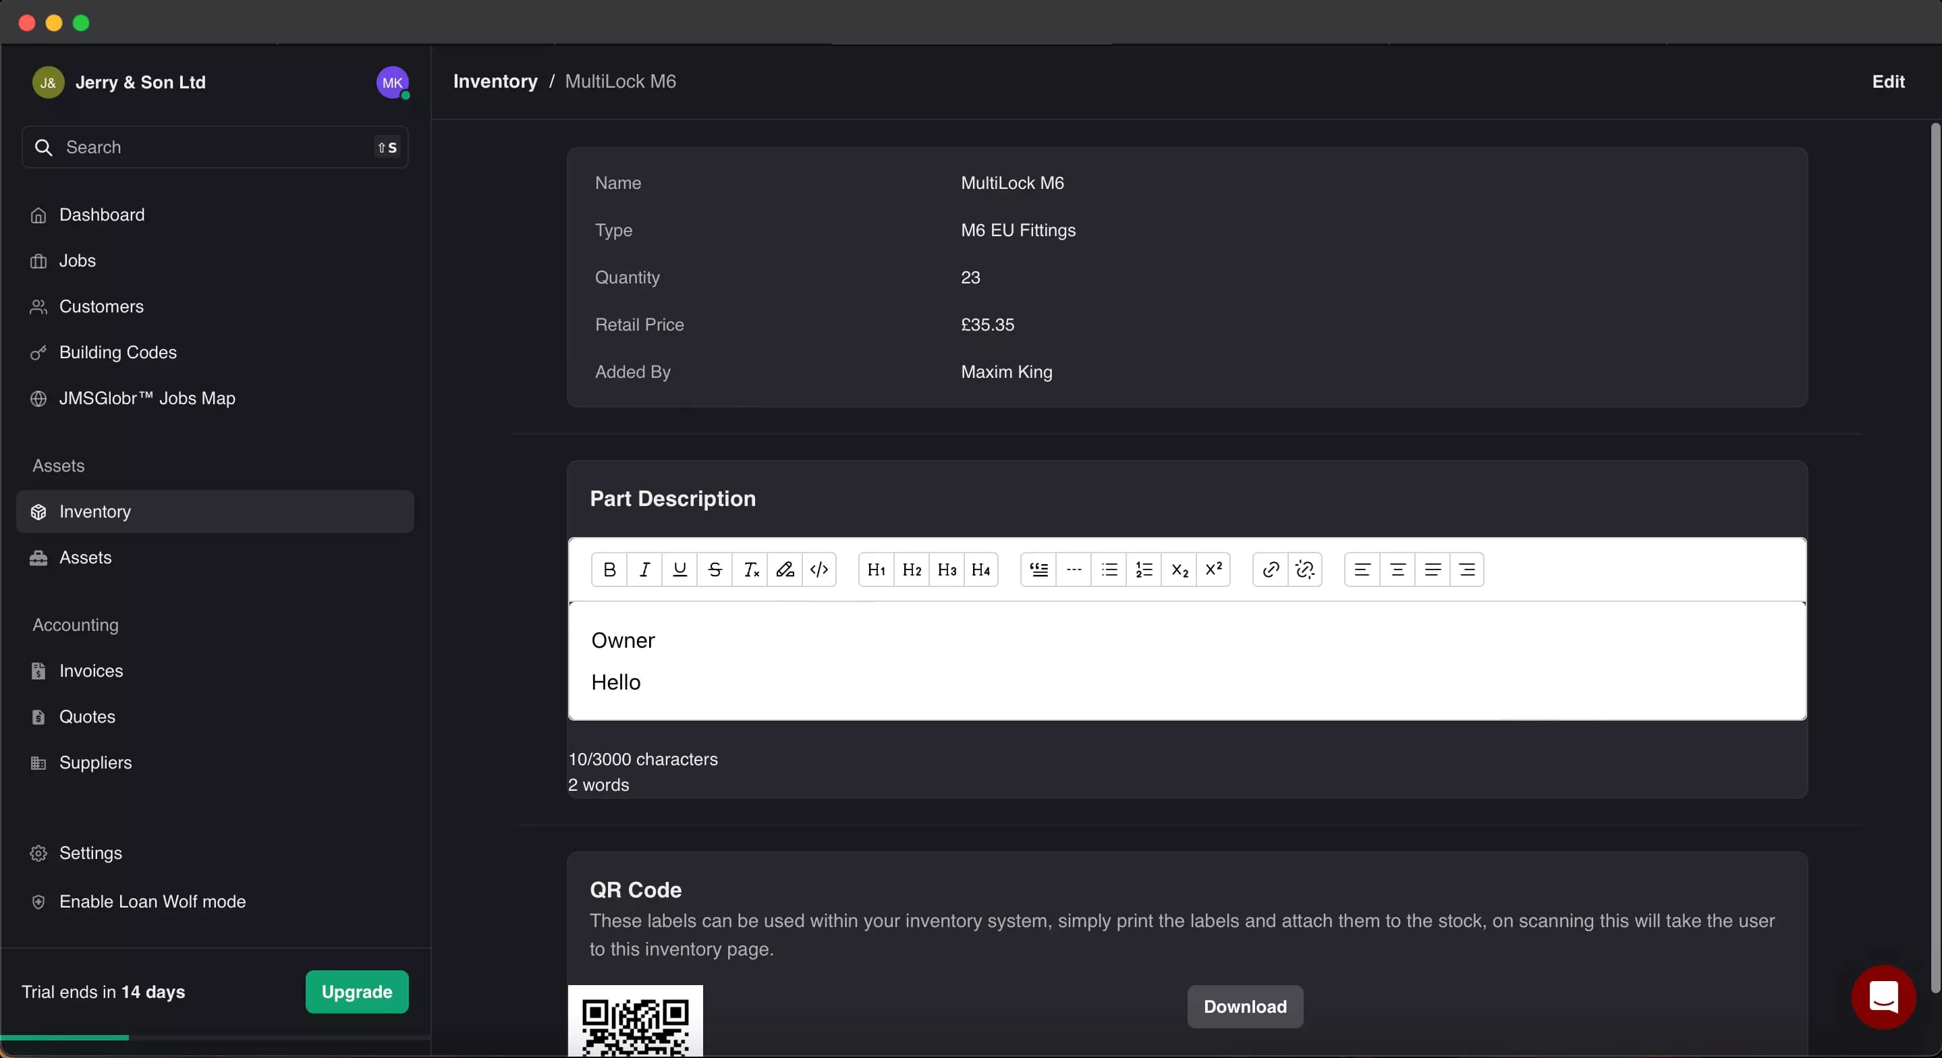
Task: Open MK user avatar menu
Action: [x=392, y=82]
